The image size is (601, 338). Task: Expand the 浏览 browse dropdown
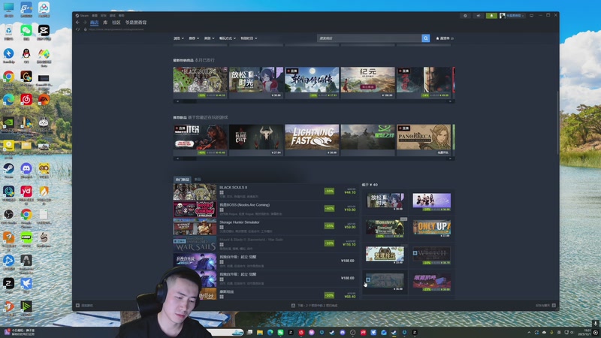179,38
